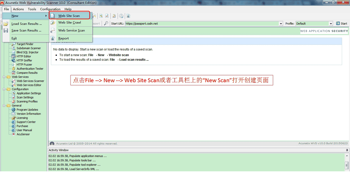
Task: Open the Tools menu
Action: 32,9
